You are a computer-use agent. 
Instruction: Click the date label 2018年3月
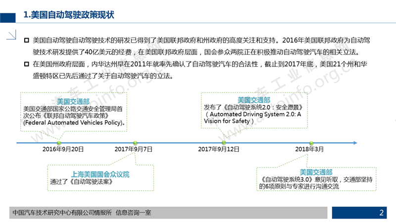click(309, 149)
